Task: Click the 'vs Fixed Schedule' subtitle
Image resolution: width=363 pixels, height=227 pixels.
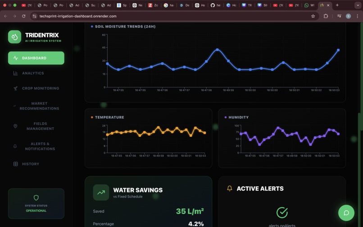Action: click(128, 196)
